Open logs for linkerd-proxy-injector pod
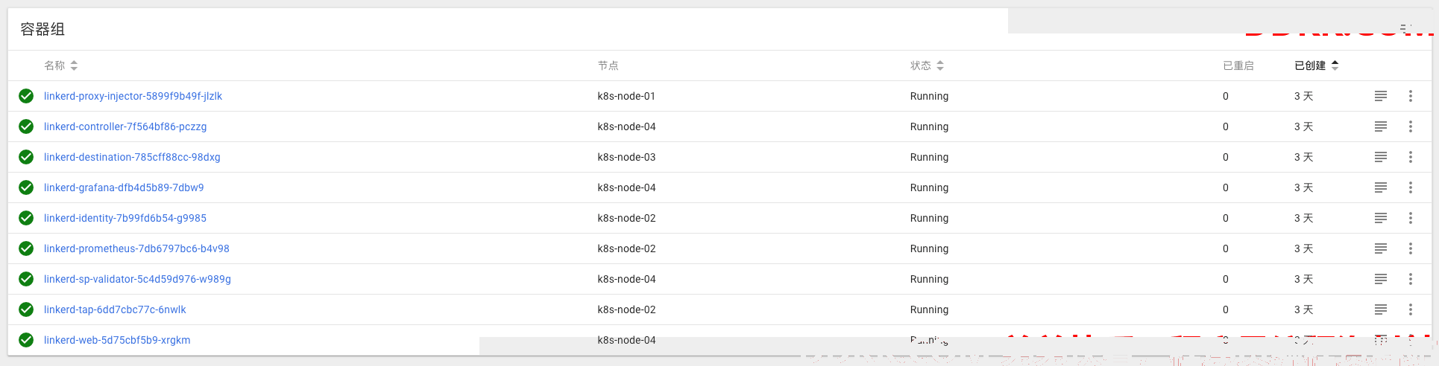The width and height of the screenshot is (1439, 366). pos(1381,96)
